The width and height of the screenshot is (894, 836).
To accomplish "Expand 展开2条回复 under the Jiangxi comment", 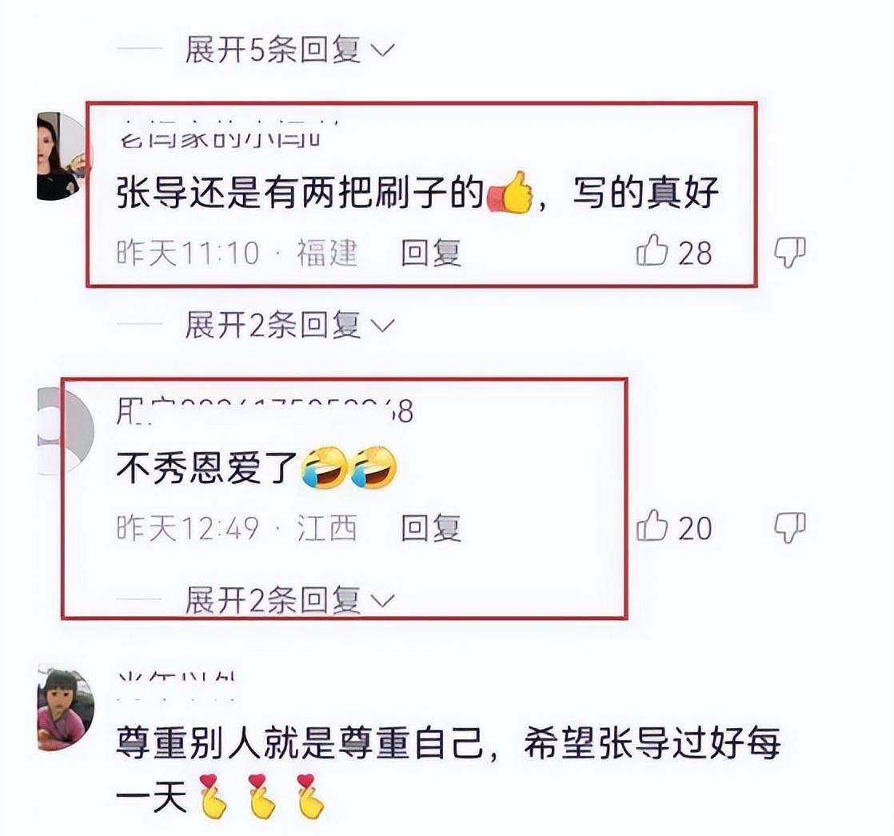I will (289, 600).
